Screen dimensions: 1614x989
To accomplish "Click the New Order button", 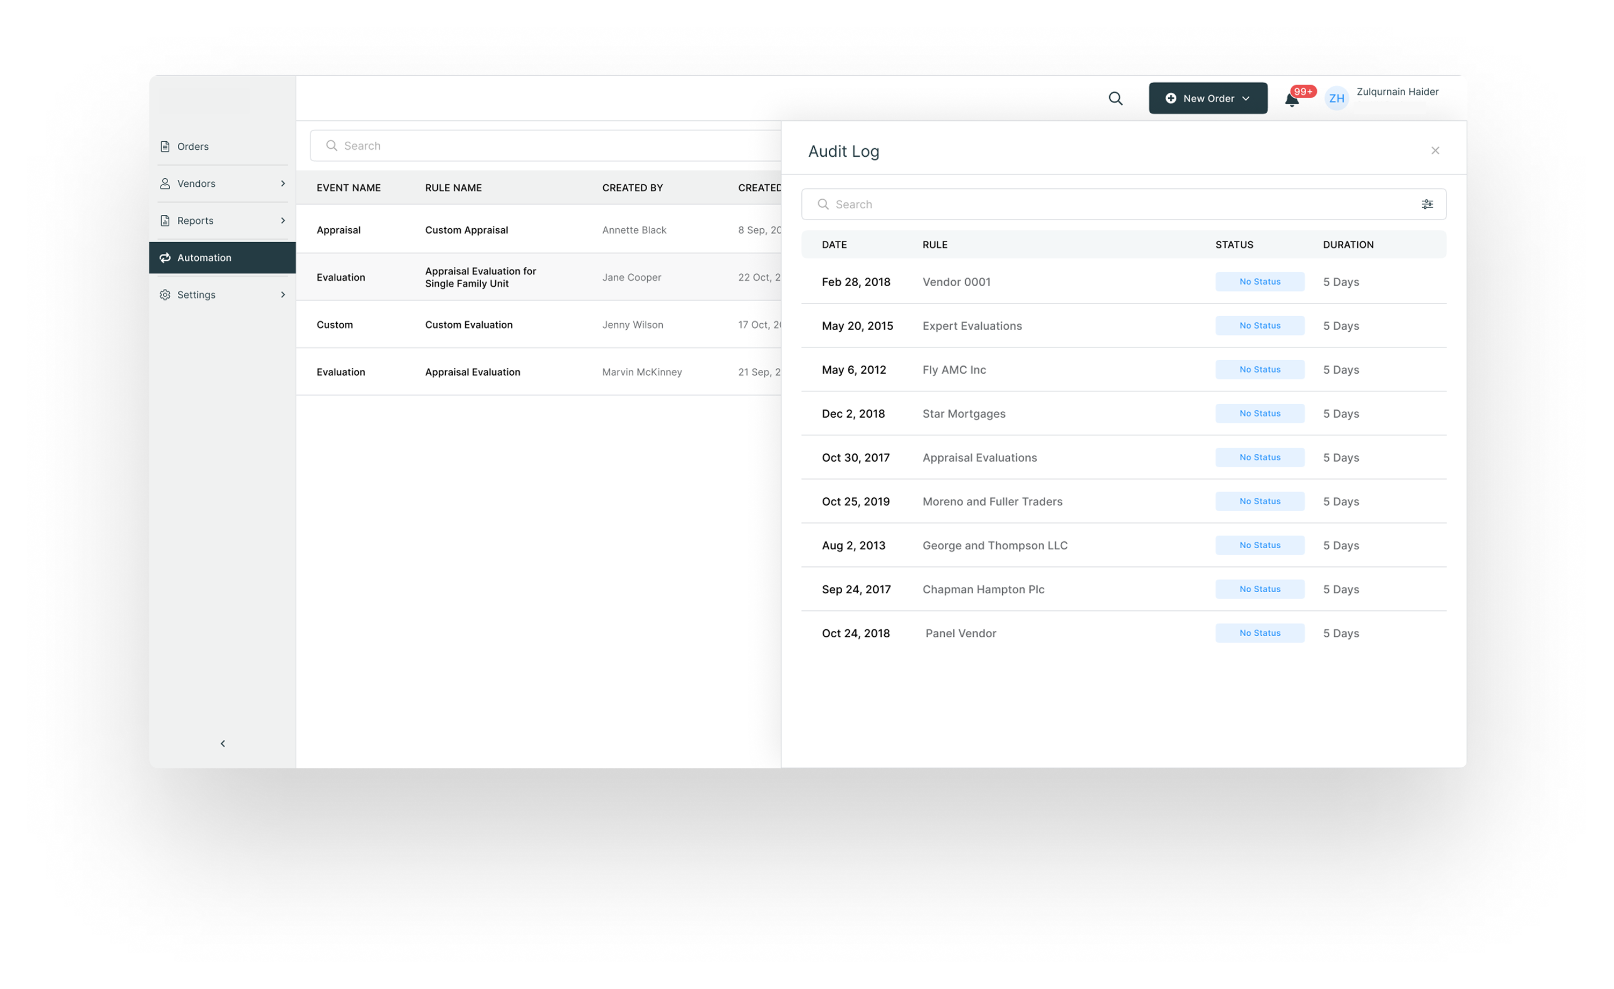I will (x=1208, y=98).
